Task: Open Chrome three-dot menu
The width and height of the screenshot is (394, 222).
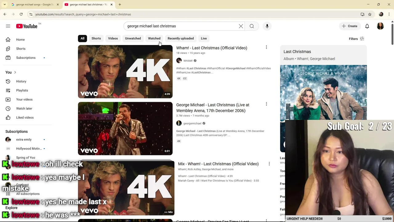Action: click(x=388, y=14)
